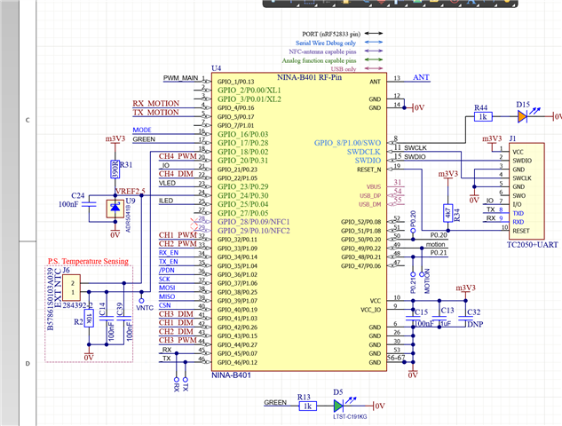Select capacitor C24 100nF symbol

(x=89, y=205)
